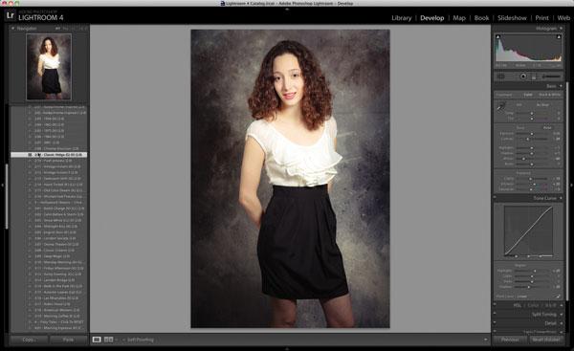The width and height of the screenshot is (574, 351).
Task: Collapse the Tone Curve panel
Action: click(561, 198)
